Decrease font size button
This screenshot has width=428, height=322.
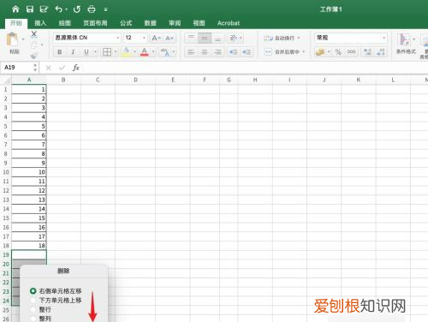(x=169, y=38)
